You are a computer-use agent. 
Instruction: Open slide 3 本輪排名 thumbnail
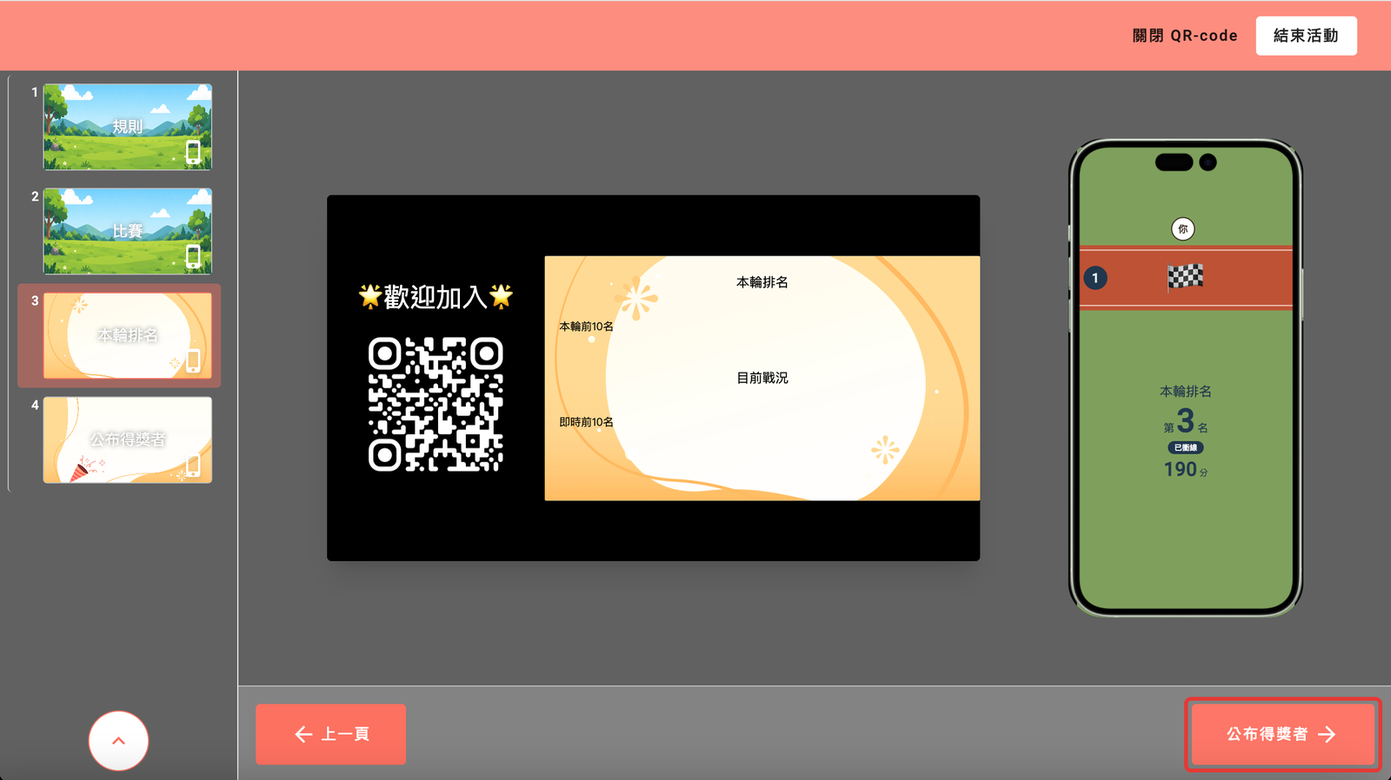[x=128, y=335]
